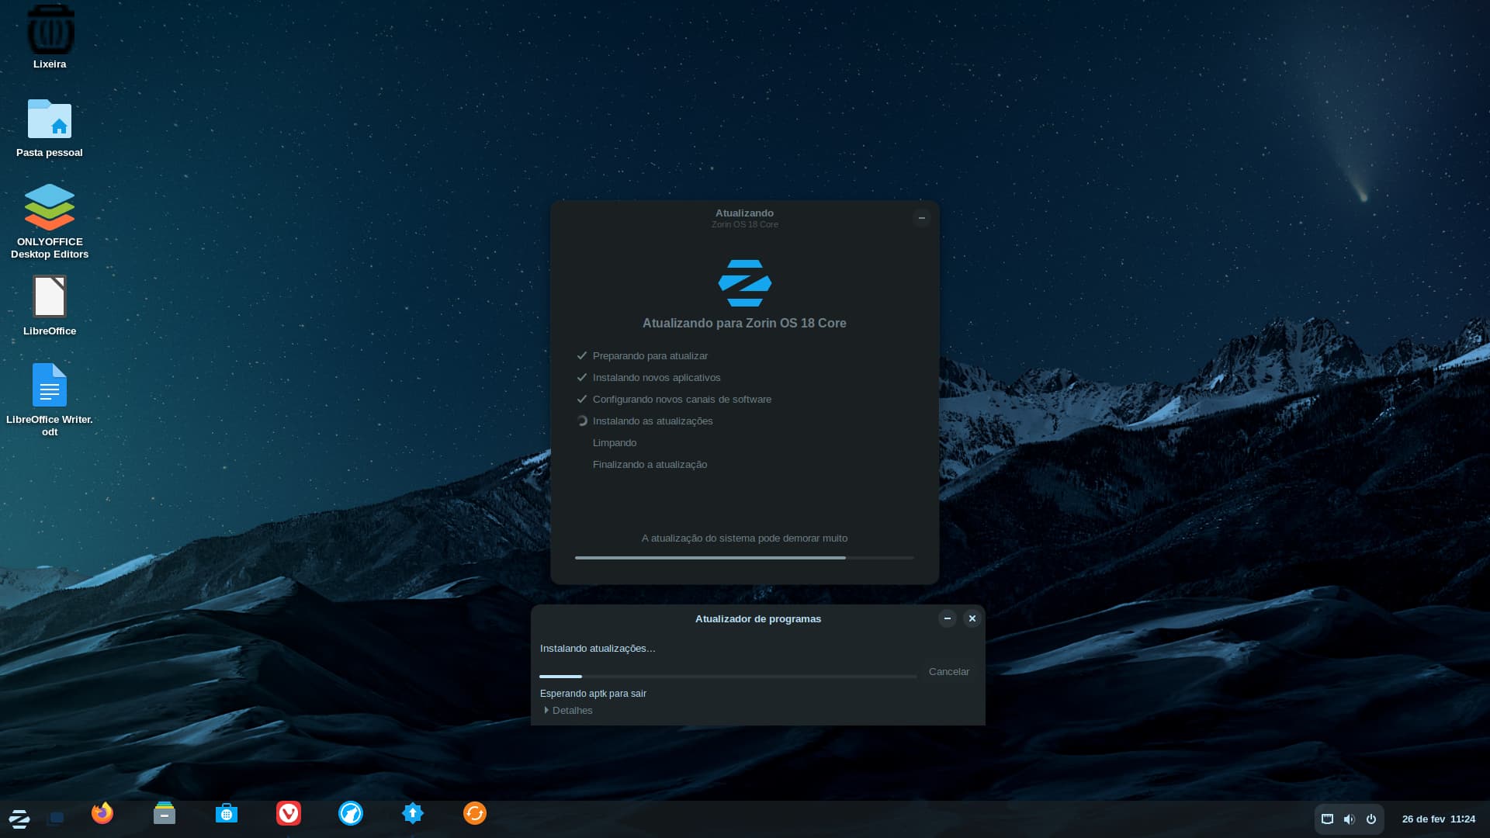Click the upgrade progress bar in Atualizando
1490x838 pixels.
coord(744,557)
